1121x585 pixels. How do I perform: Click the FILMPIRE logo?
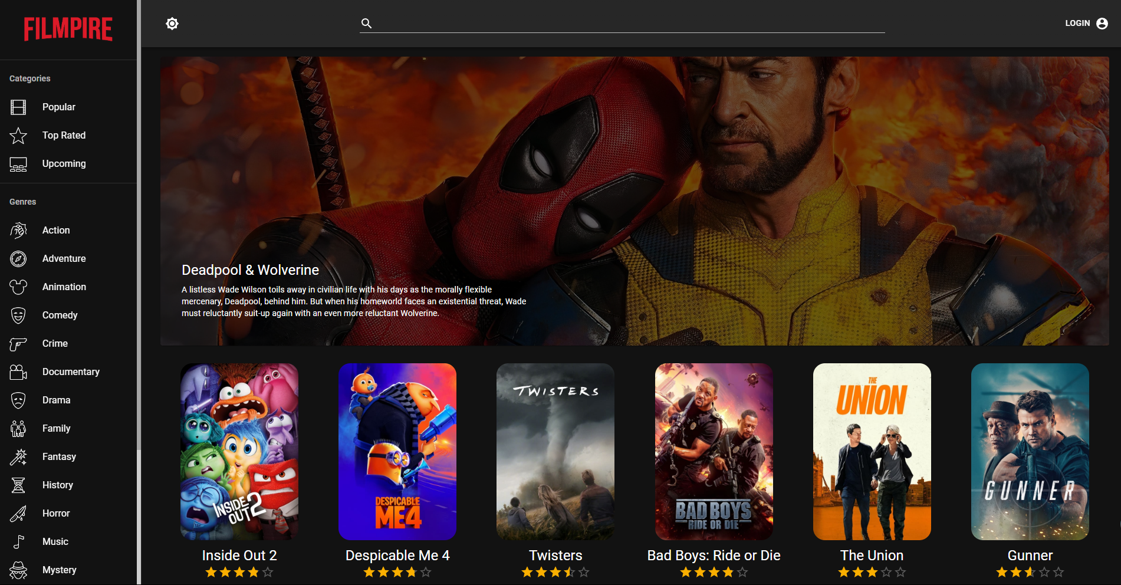click(x=68, y=29)
